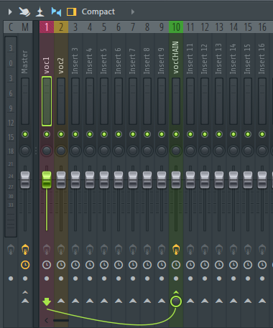Mute Insert 3 using its green LED
Screen dimensions: 273x328
pos(75,134)
